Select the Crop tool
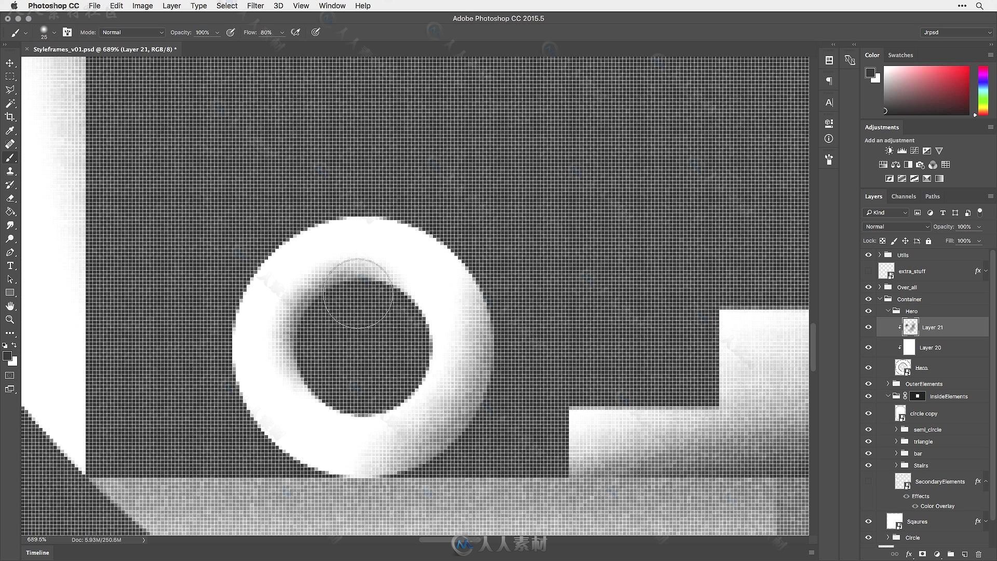Image resolution: width=997 pixels, height=561 pixels. pos(9,116)
